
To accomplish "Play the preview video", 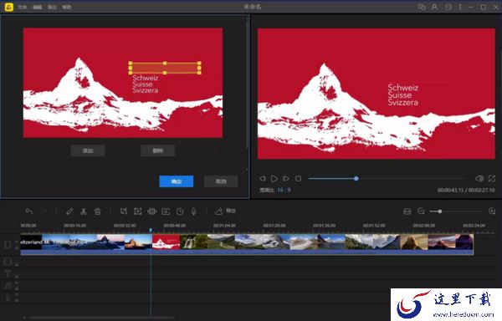I will coord(274,178).
